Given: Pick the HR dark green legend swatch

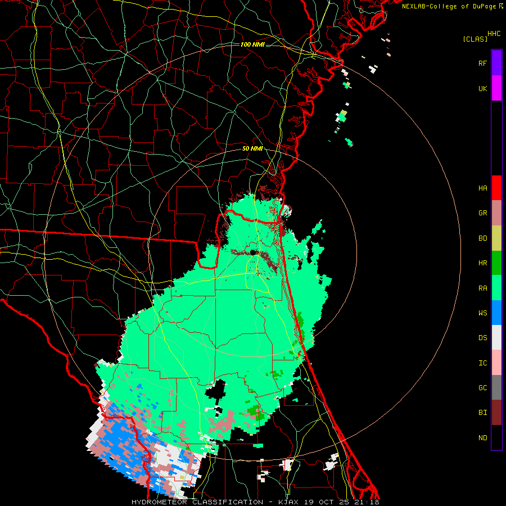Looking at the screenshot, I should point(496,263).
